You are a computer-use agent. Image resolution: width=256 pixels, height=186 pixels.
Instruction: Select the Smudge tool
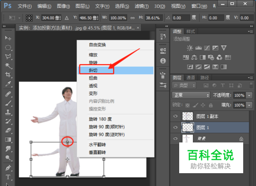(x=8, y=149)
